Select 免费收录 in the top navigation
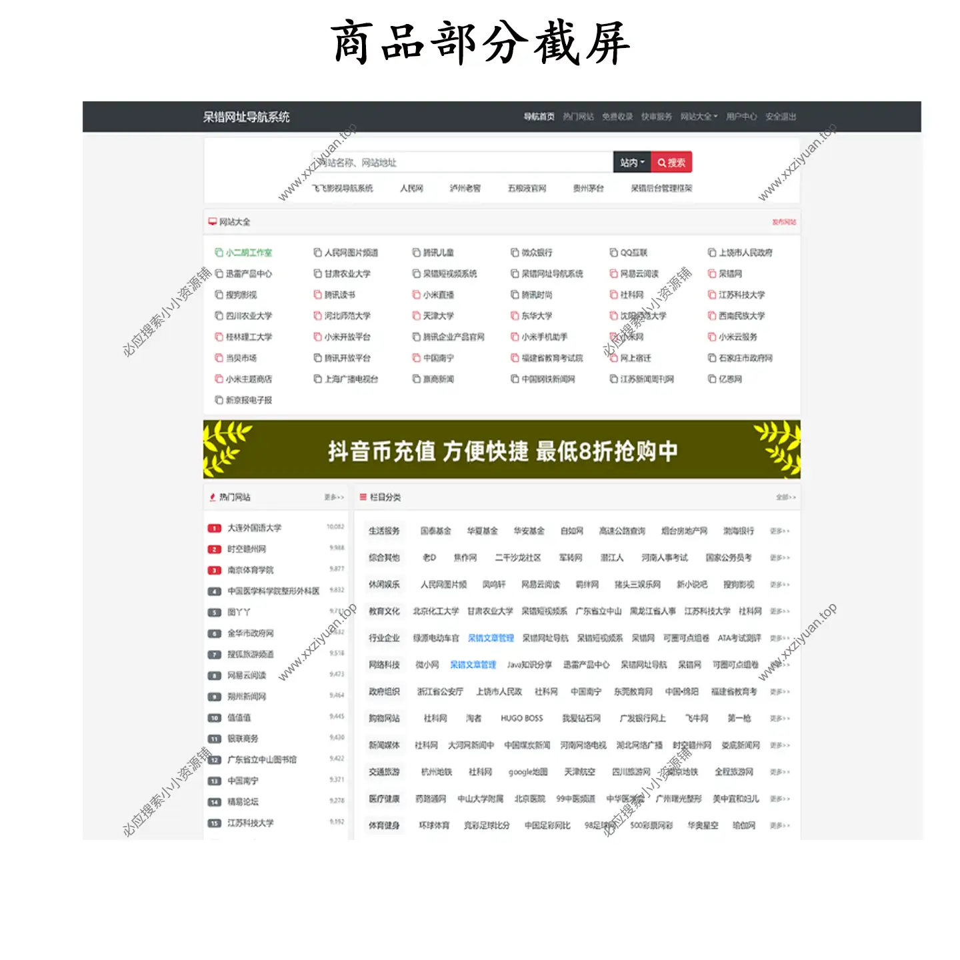The image size is (960, 960). click(x=617, y=117)
